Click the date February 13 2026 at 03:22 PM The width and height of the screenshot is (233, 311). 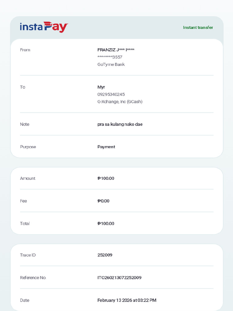click(x=127, y=300)
